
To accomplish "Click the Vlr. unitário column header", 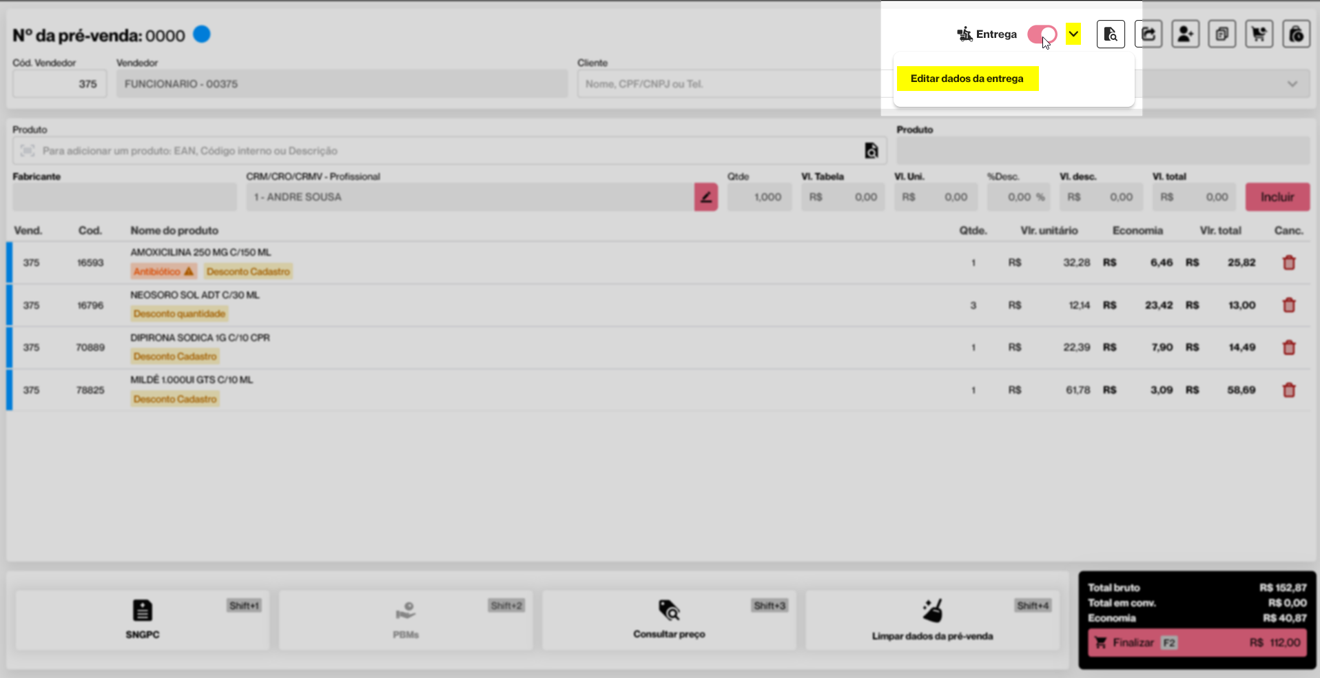I will pos(1049,231).
